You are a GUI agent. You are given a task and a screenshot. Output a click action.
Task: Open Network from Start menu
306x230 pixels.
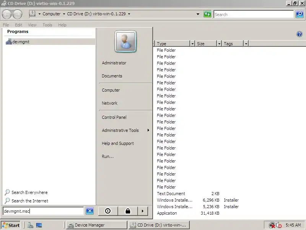click(109, 103)
